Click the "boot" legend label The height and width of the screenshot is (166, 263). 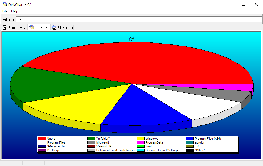click(149, 146)
